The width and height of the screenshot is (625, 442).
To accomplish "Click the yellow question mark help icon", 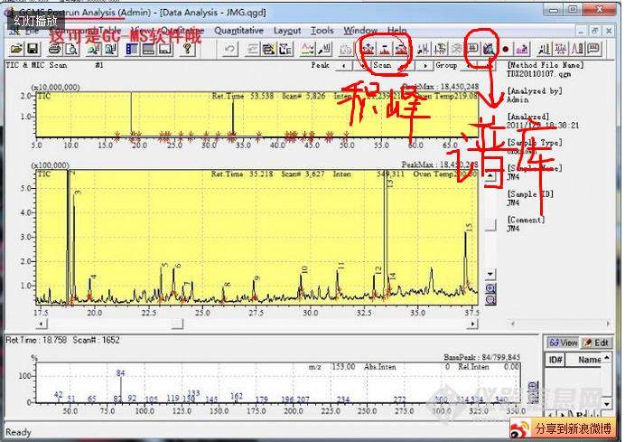I will 187,49.
